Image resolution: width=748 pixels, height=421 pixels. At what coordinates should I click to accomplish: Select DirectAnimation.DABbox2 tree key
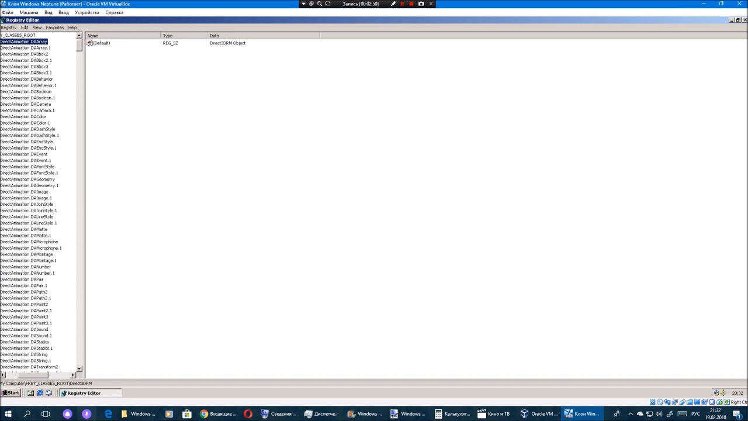pos(24,54)
